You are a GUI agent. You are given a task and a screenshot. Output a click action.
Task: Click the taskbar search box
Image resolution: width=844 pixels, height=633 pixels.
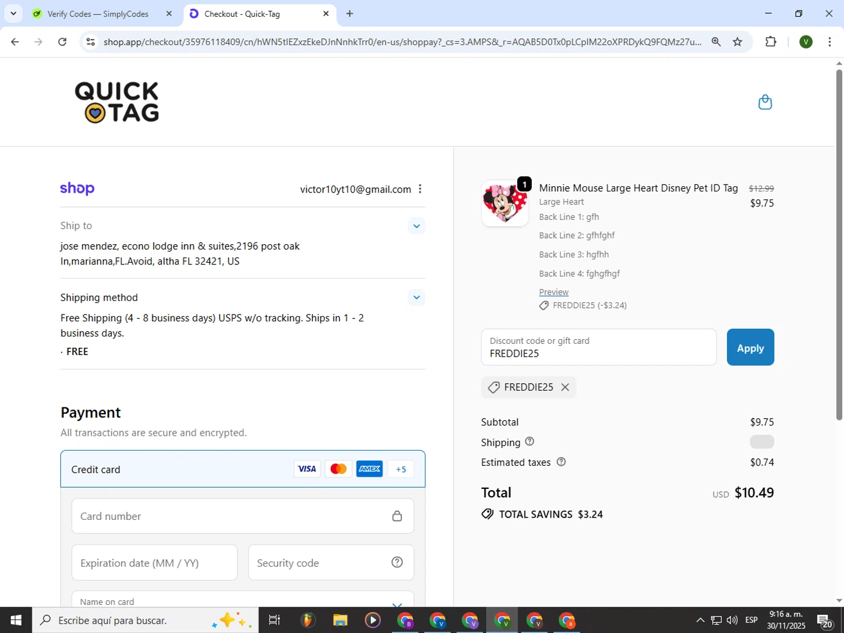click(x=145, y=620)
